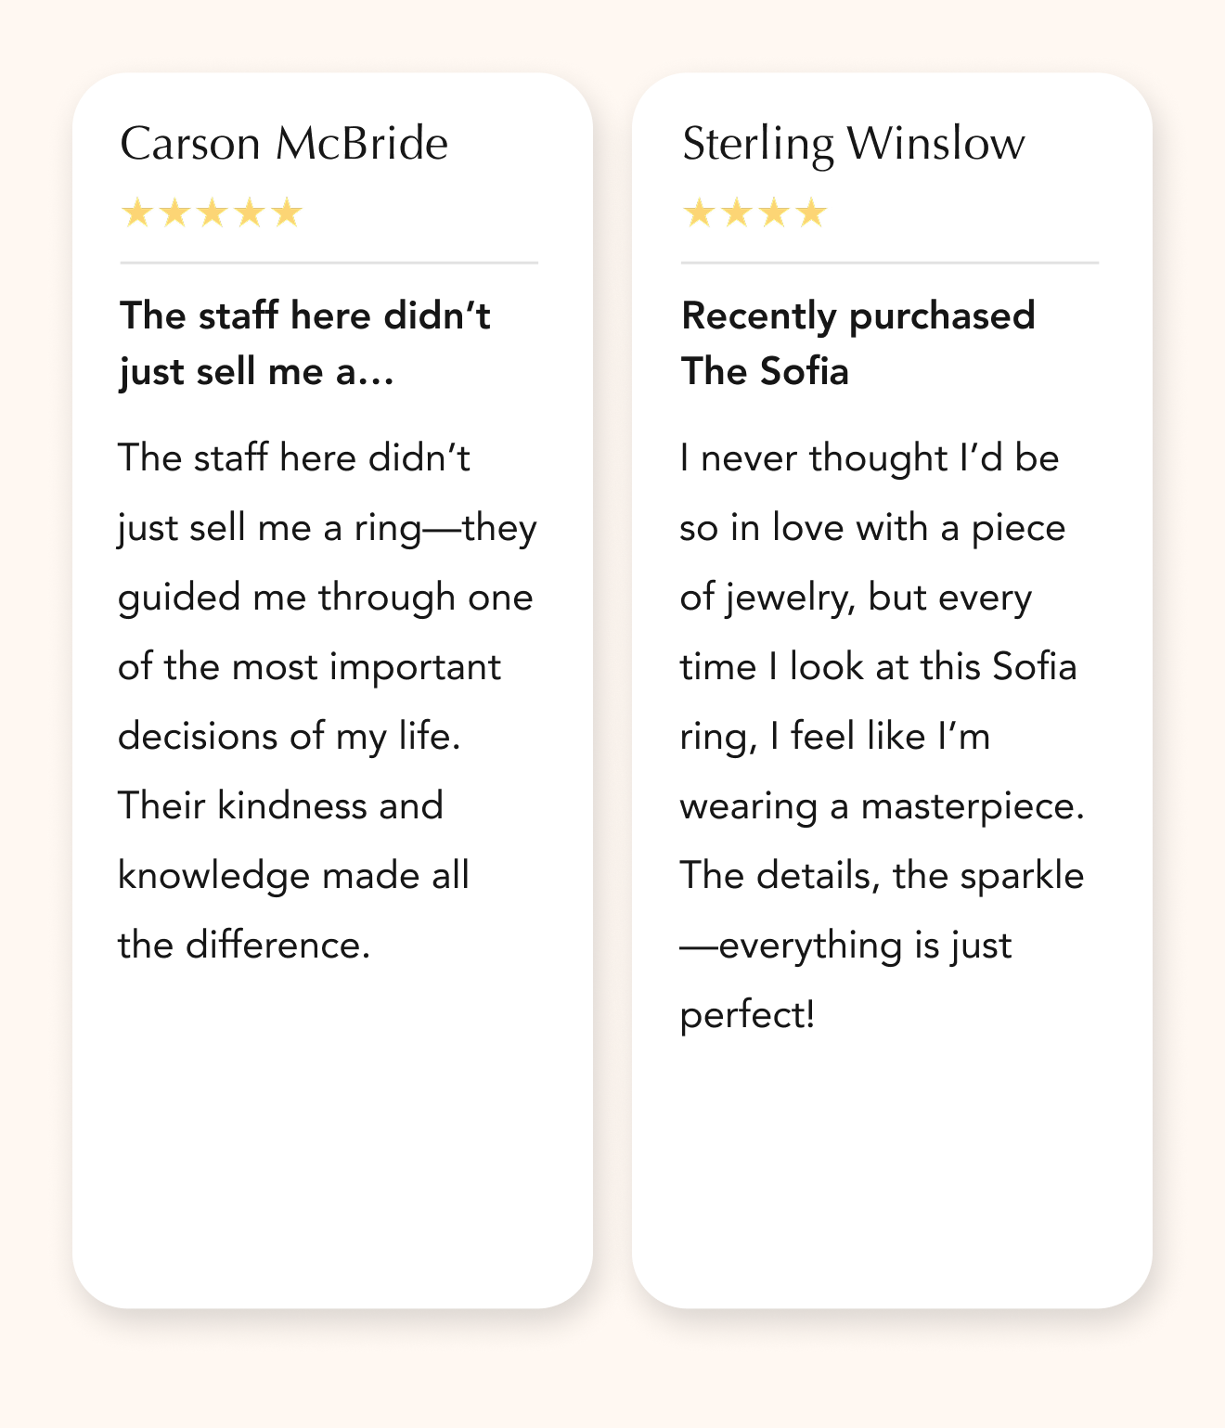Click the divider line under Carson's stars
1225x1428 pixels.
[x=329, y=264]
